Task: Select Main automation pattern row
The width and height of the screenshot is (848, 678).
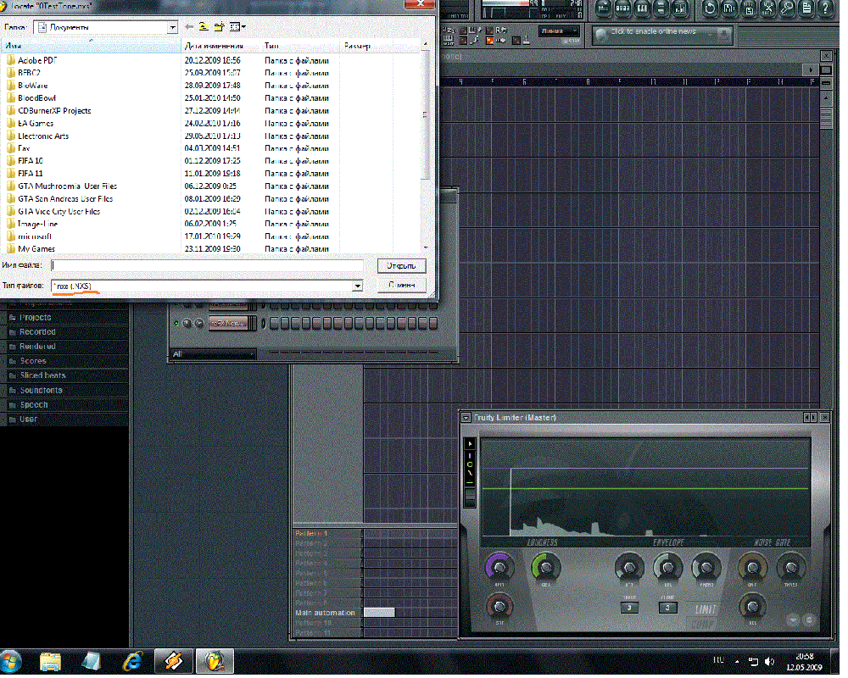Action: click(326, 614)
